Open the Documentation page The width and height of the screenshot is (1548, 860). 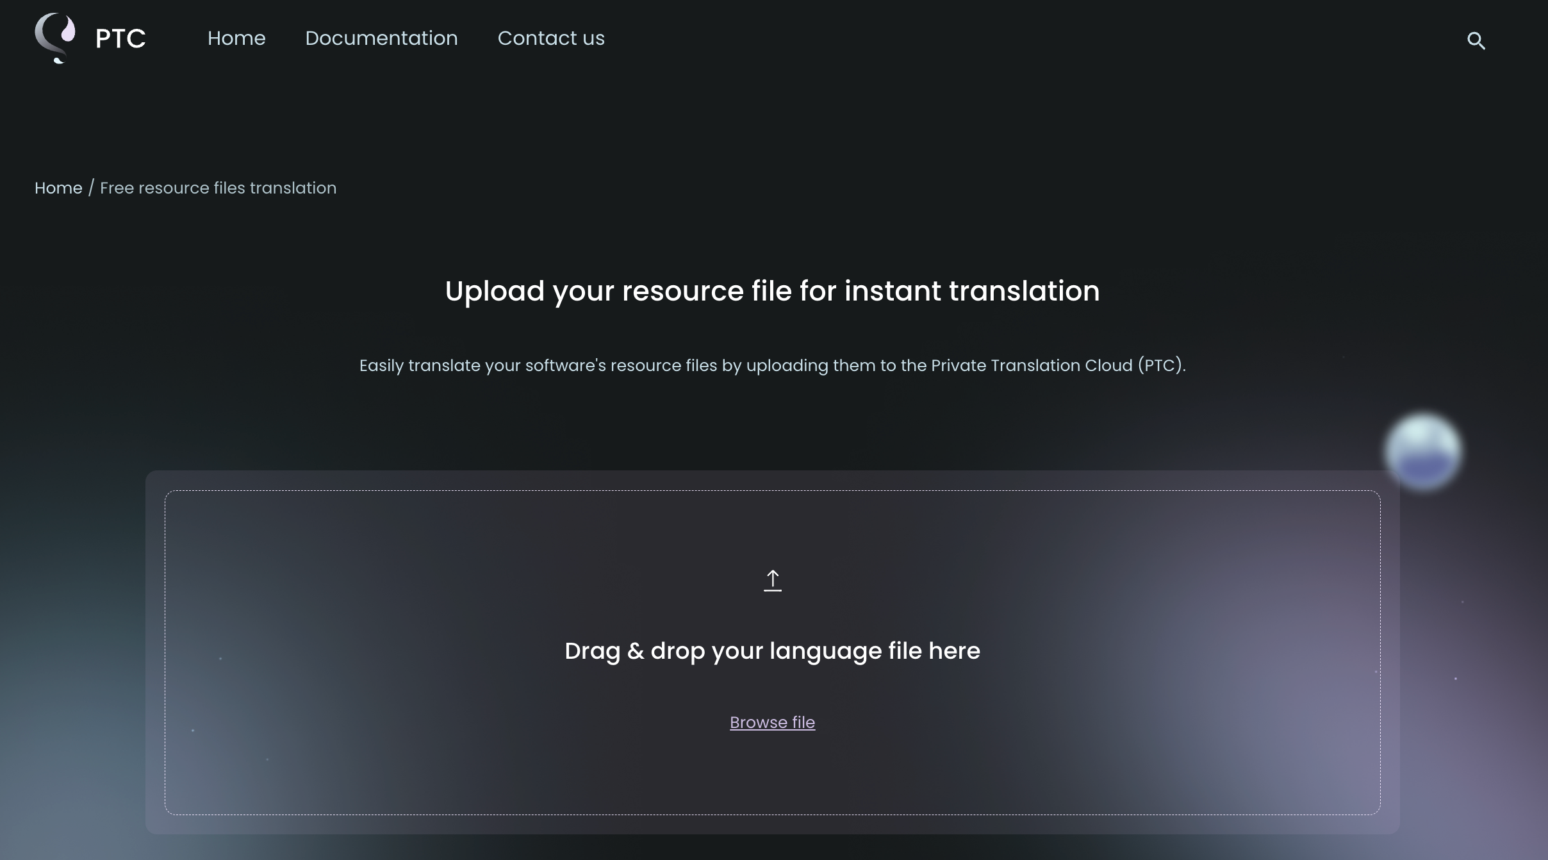pyautogui.click(x=382, y=38)
